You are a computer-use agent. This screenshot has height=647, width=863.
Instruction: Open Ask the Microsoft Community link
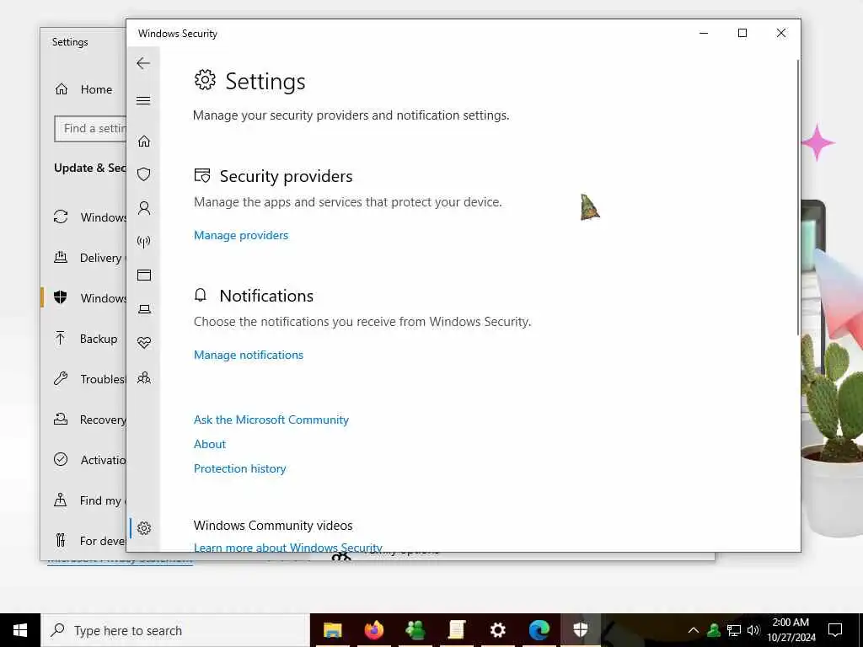click(271, 420)
